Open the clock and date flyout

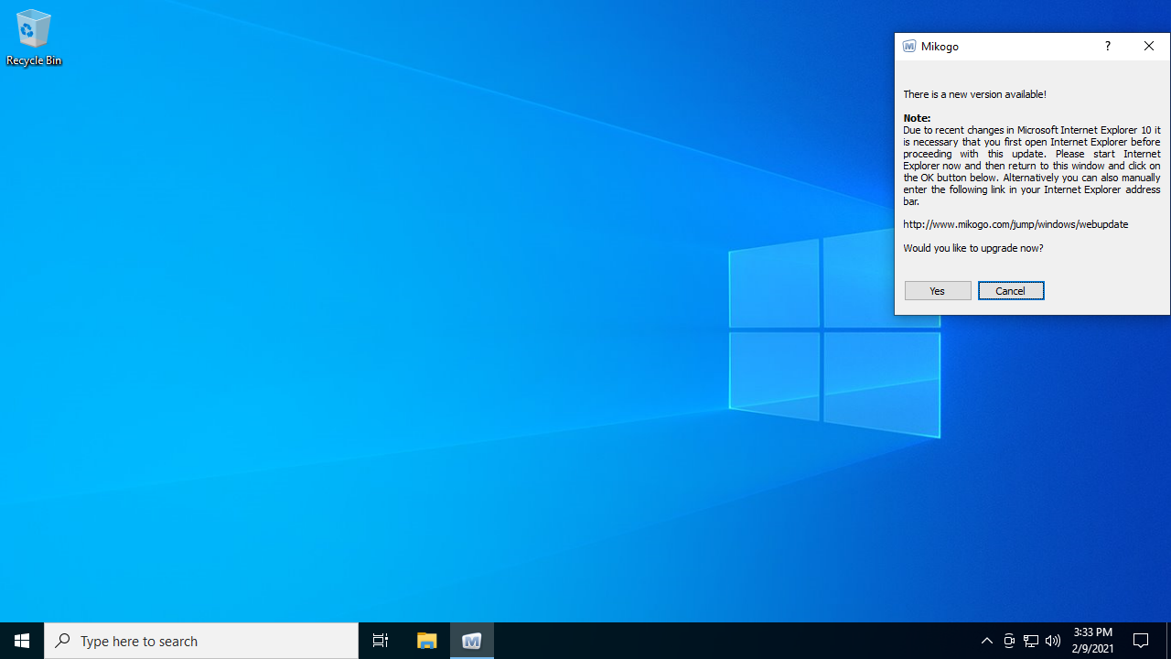point(1093,641)
